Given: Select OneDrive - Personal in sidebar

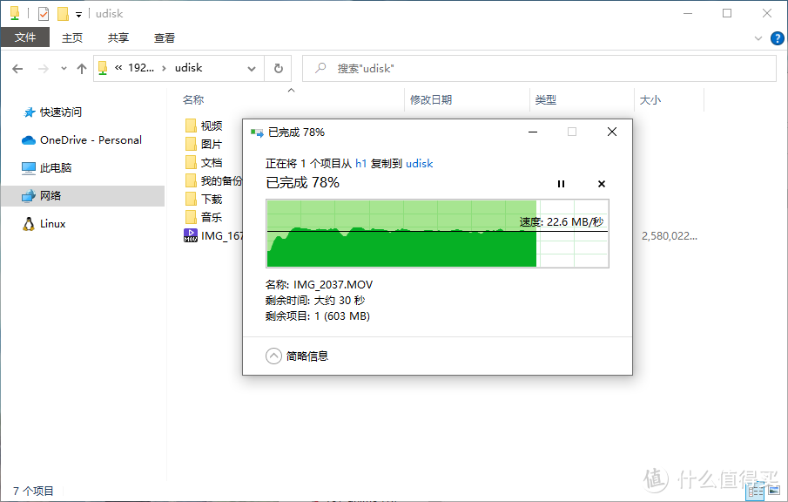Looking at the screenshot, I should point(82,140).
